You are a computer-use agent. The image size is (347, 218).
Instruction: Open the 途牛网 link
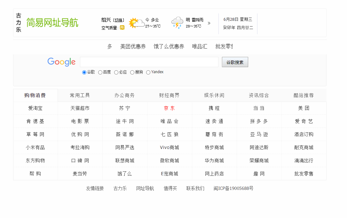click(125, 121)
